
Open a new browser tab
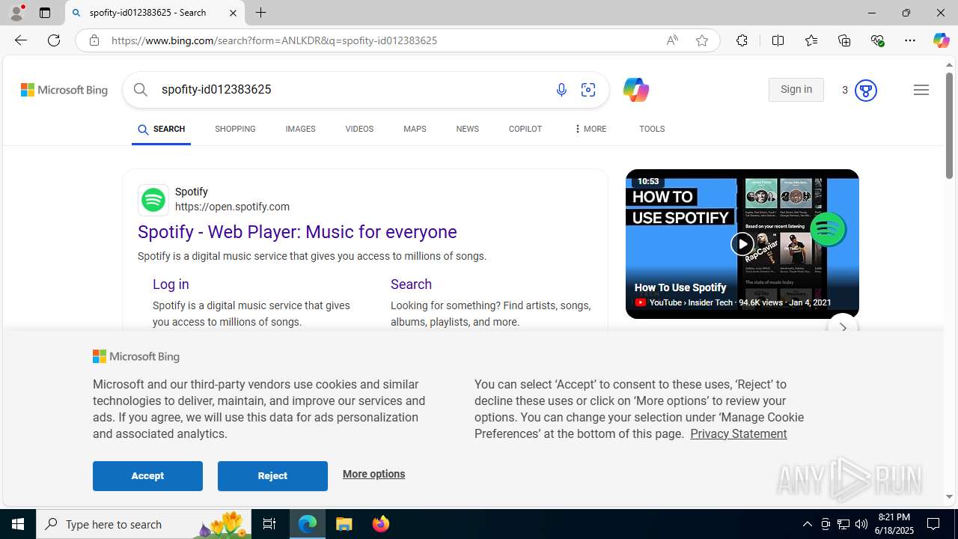pyautogui.click(x=261, y=13)
